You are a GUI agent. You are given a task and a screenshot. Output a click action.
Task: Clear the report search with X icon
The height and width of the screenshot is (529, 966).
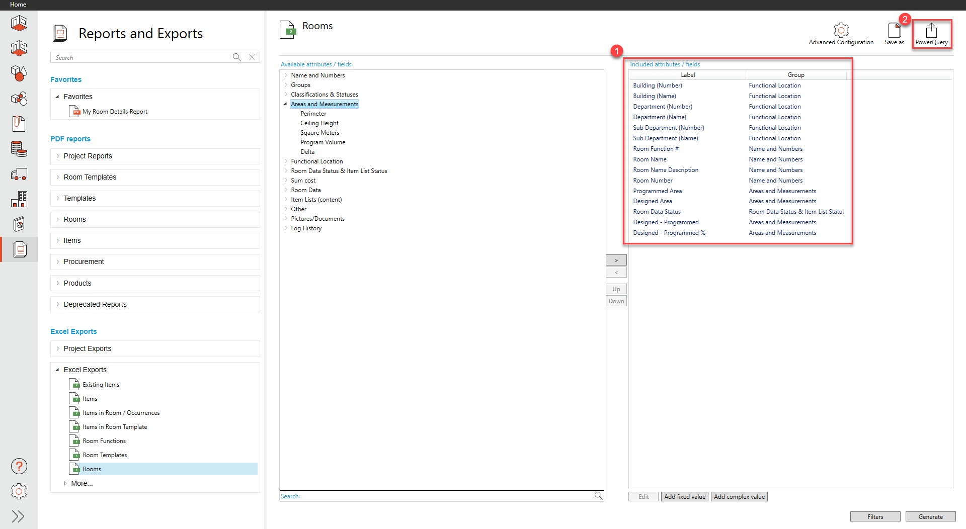tap(252, 57)
